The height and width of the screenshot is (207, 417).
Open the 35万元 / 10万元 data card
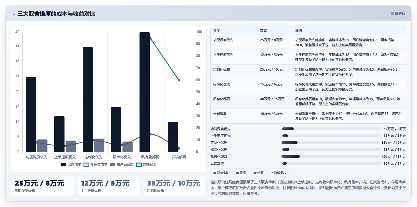click(x=175, y=186)
